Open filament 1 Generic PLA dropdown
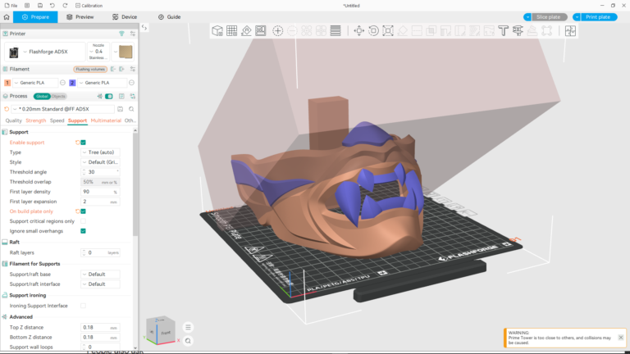 click(x=35, y=83)
